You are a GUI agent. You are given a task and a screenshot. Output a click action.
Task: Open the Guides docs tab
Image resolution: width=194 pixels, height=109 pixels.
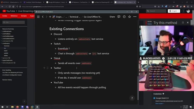click(5, 16)
